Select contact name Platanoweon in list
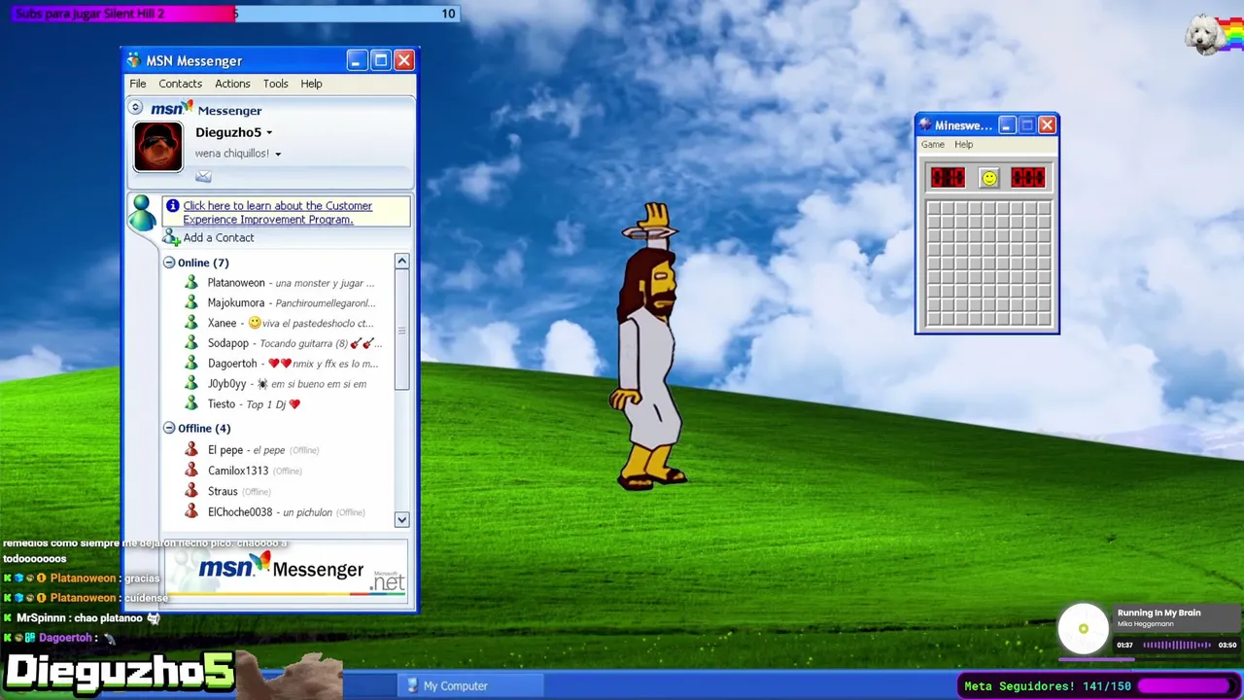Viewport: 1244px width, 700px height. [236, 283]
